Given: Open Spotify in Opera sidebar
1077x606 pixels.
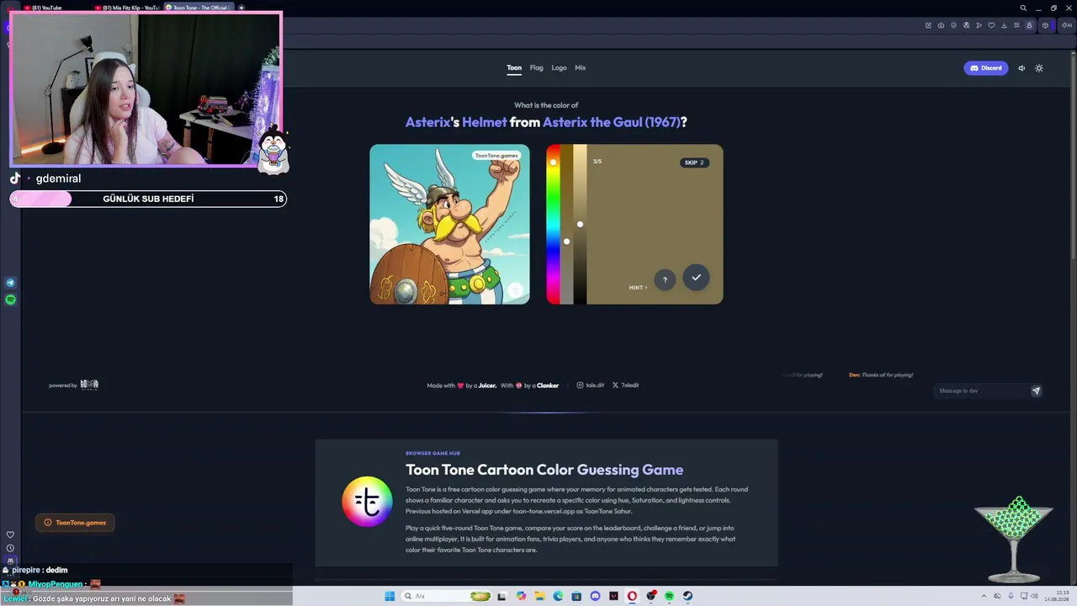Looking at the screenshot, I should (10, 300).
